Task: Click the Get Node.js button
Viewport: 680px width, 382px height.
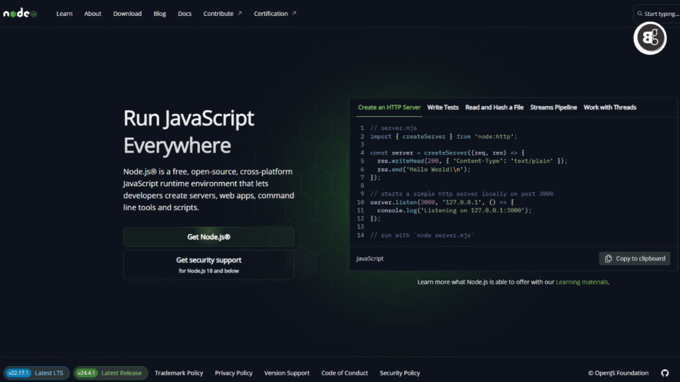Action: [x=209, y=236]
